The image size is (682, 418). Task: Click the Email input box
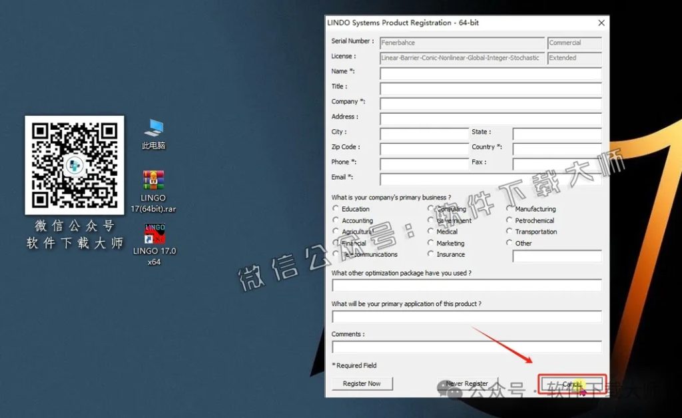[490, 179]
